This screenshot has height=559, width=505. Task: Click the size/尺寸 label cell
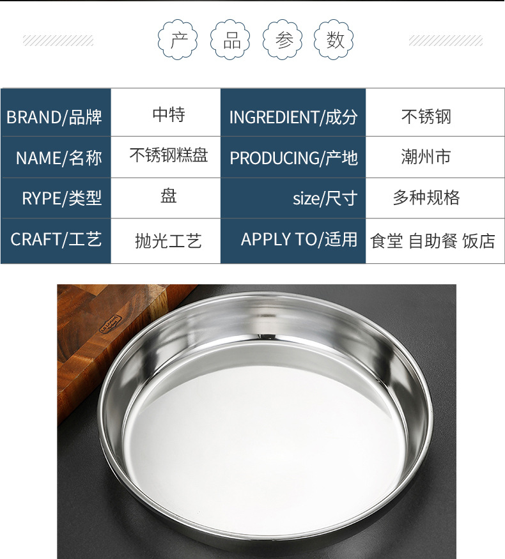(x=293, y=198)
